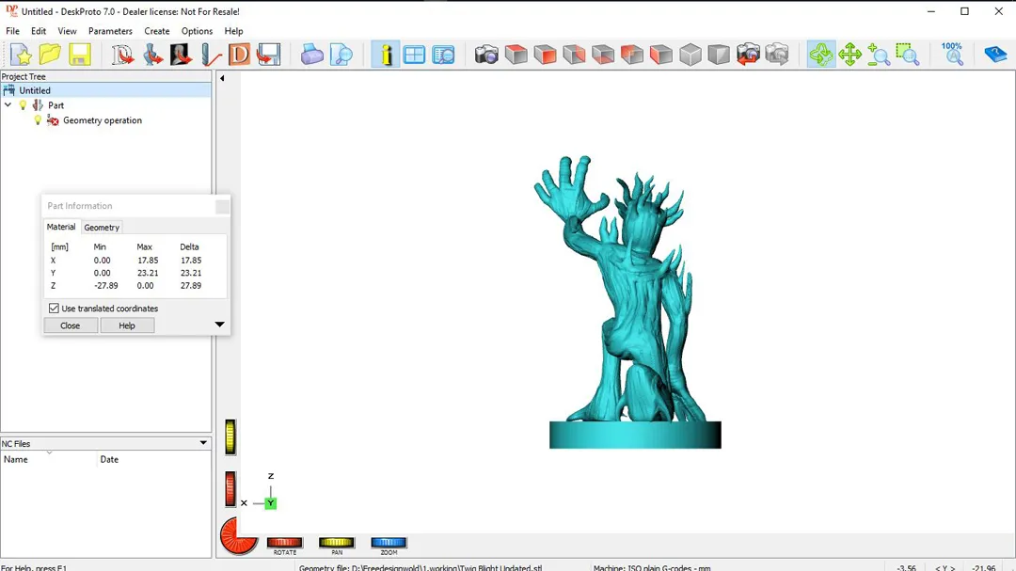The width and height of the screenshot is (1016, 571).
Task: Start the wizard with the orange D icon
Action: pyautogui.click(x=239, y=55)
